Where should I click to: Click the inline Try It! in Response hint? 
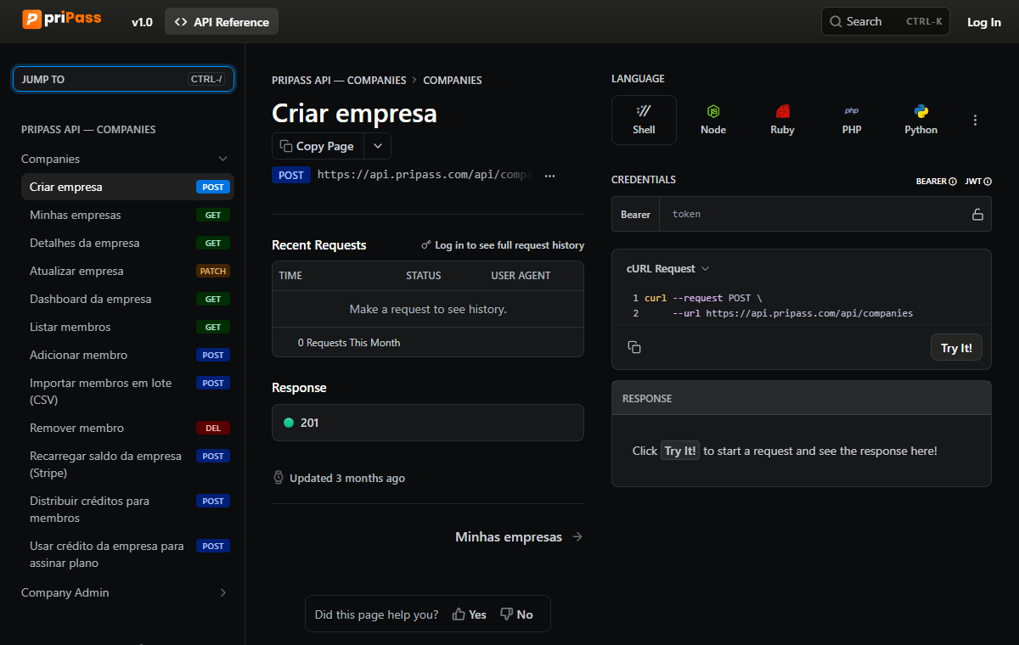680,451
